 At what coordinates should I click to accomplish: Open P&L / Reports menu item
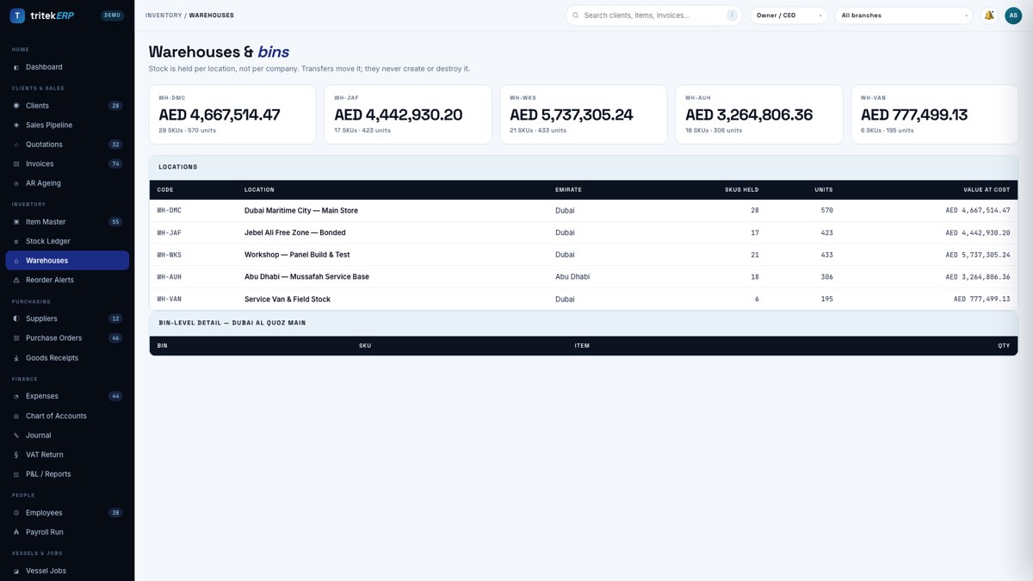click(x=67, y=474)
